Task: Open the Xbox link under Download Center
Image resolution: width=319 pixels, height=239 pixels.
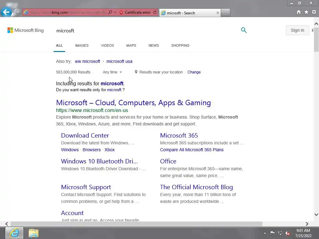Action: (110, 150)
